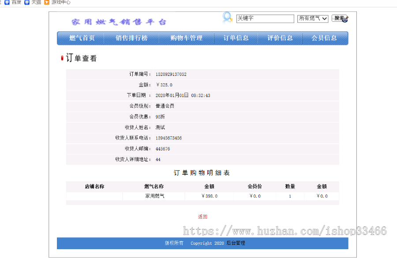Click the order number 1520929137052 value
Screen dimensions: 397x258
click(x=172, y=74)
